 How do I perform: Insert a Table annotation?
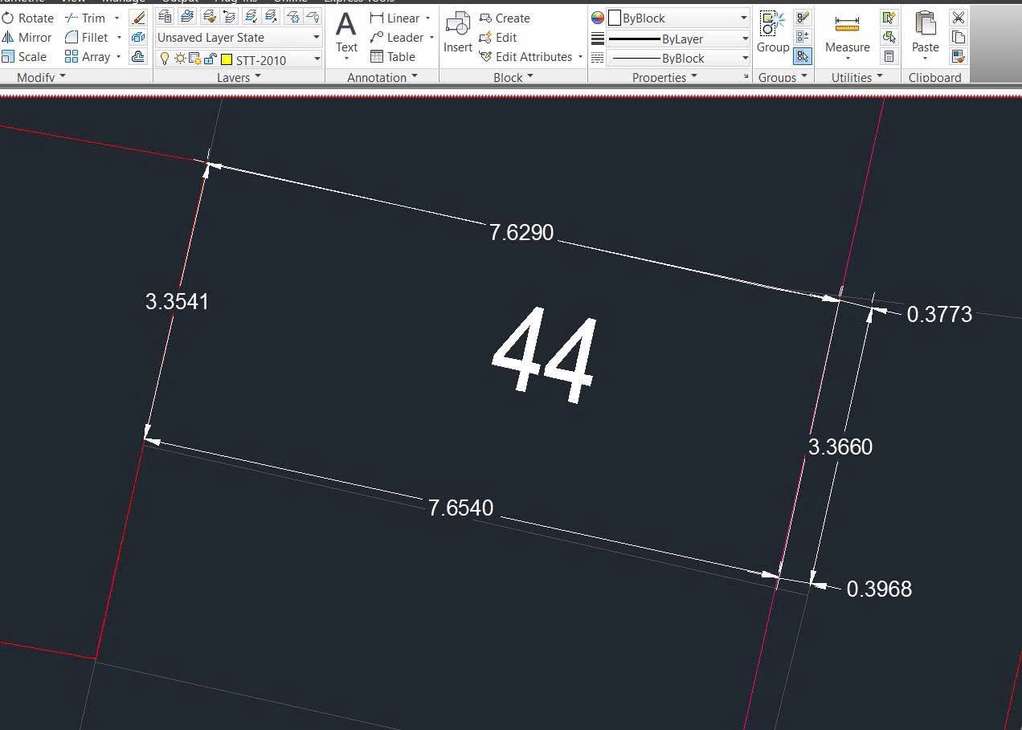[392, 56]
